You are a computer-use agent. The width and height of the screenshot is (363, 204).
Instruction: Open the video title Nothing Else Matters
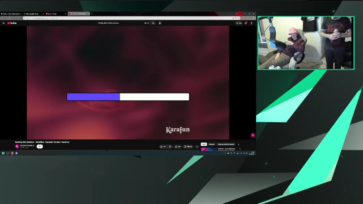(x=42, y=142)
